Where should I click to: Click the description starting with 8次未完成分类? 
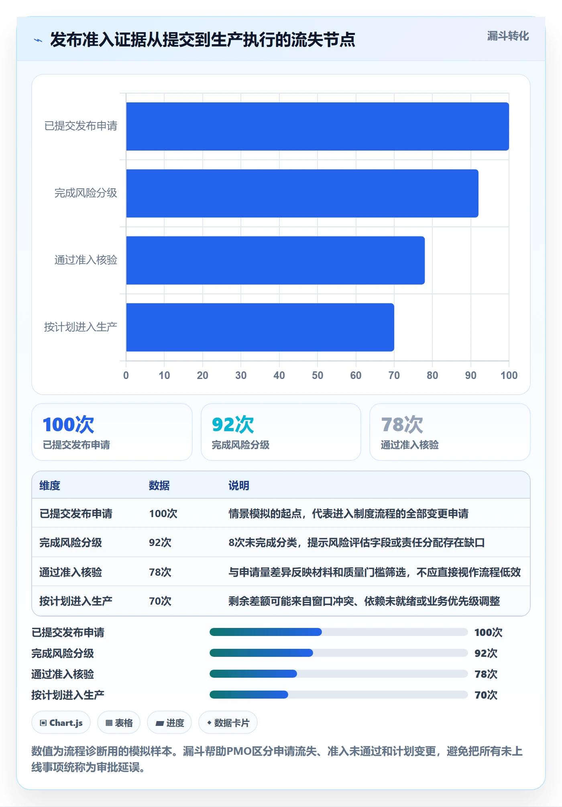[x=356, y=542]
